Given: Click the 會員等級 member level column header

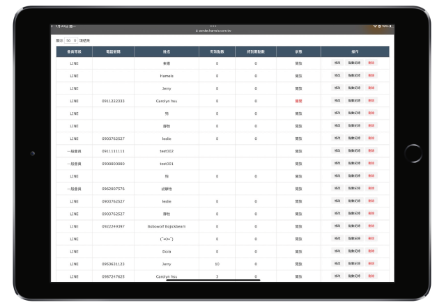Looking at the screenshot, I should coord(74,52).
